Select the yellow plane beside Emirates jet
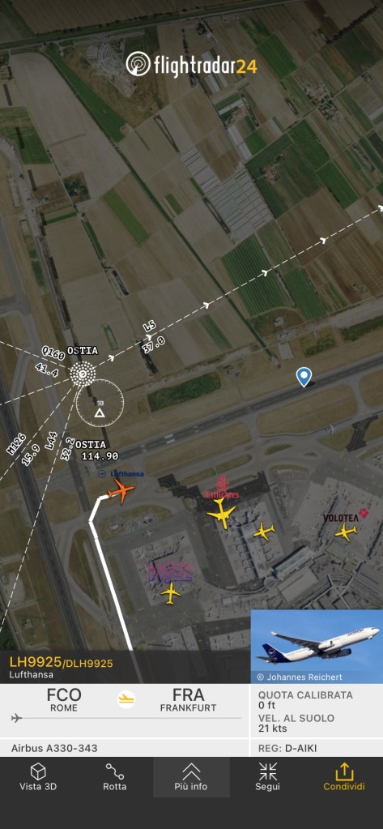 264,531
